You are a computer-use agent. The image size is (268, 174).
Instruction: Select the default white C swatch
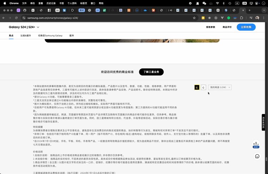tap(203, 87)
